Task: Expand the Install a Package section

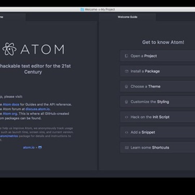Action: click(157, 71)
